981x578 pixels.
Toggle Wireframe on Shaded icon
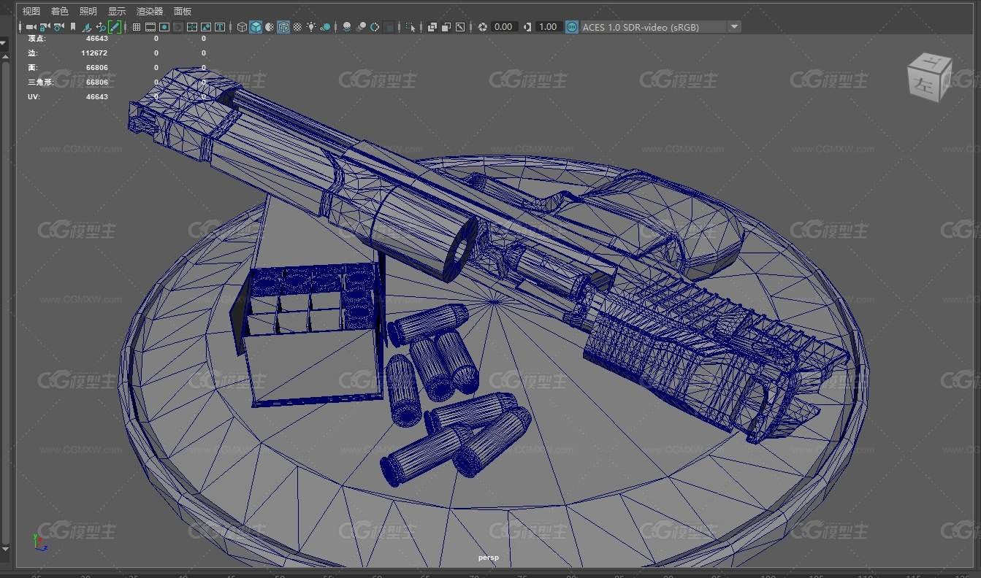pos(283,27)
